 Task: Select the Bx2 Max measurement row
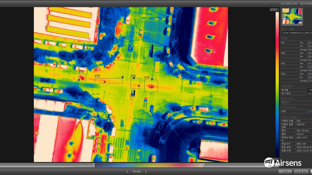tap(297, 53)
